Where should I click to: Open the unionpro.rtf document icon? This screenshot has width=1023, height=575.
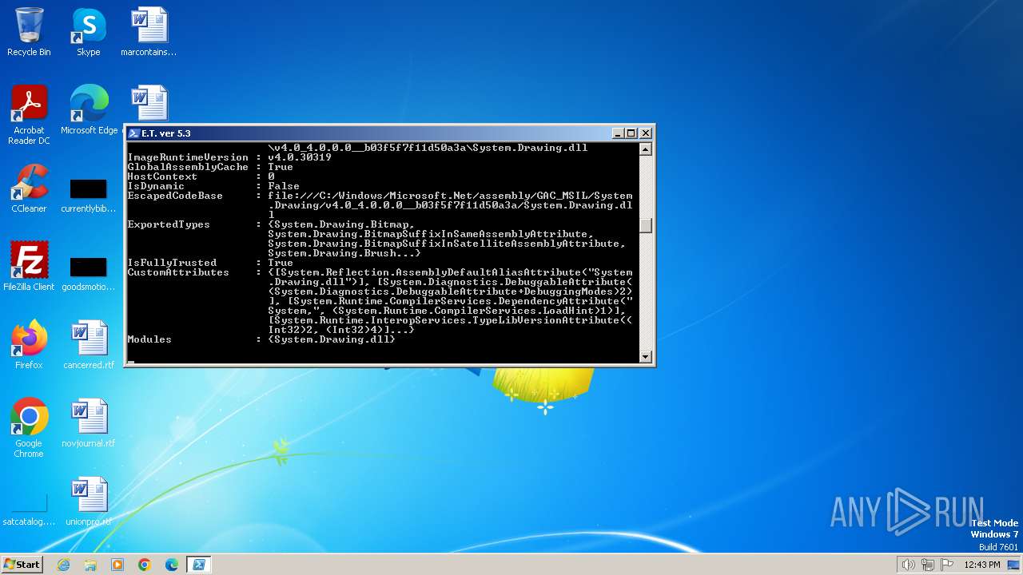click(x=89, y=502)
